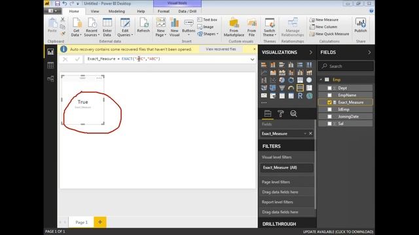
Task: Choose the matrix visualization
Action: pos(291,96)
